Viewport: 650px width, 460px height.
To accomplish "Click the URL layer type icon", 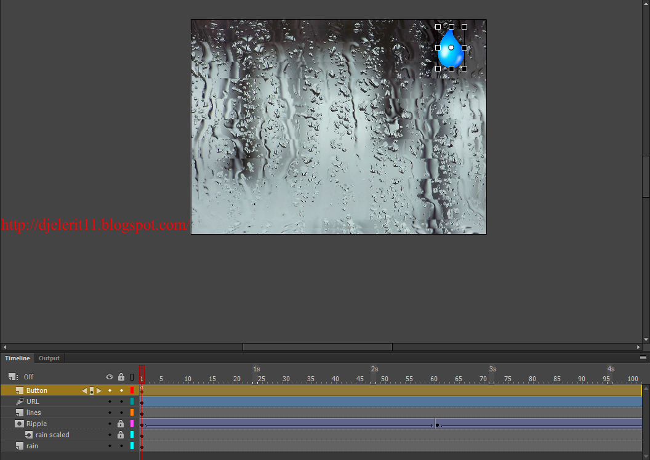I will point(20,401).
